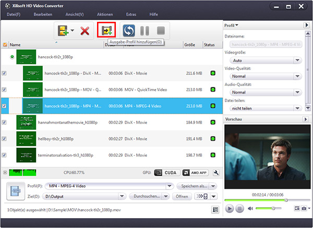Uncheck the hancock MOV QuickTime row checkbox

tap(4, 90)
